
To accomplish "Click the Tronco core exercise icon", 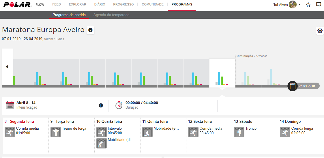I will click(x=239, y=132).
